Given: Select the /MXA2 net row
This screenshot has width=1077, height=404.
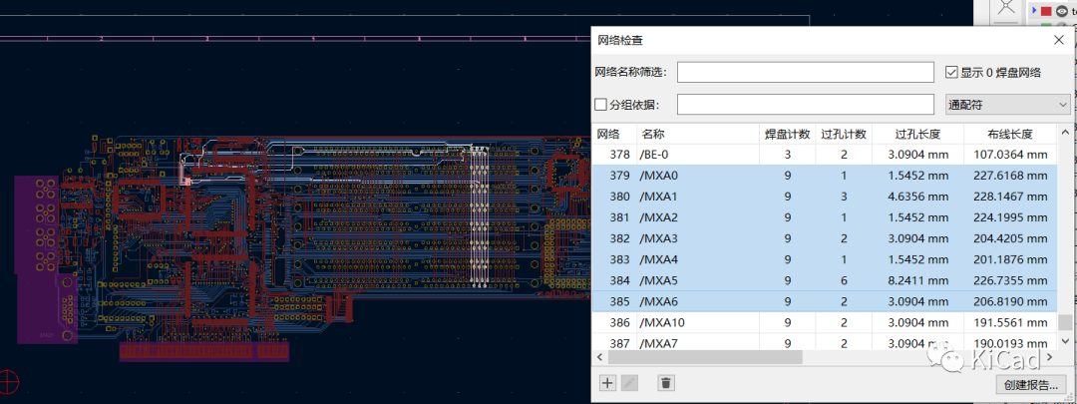Looking at the screenshot, I should click(x=825, y=217).
